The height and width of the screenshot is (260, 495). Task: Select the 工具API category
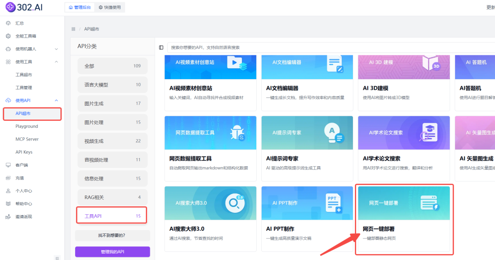112,216
